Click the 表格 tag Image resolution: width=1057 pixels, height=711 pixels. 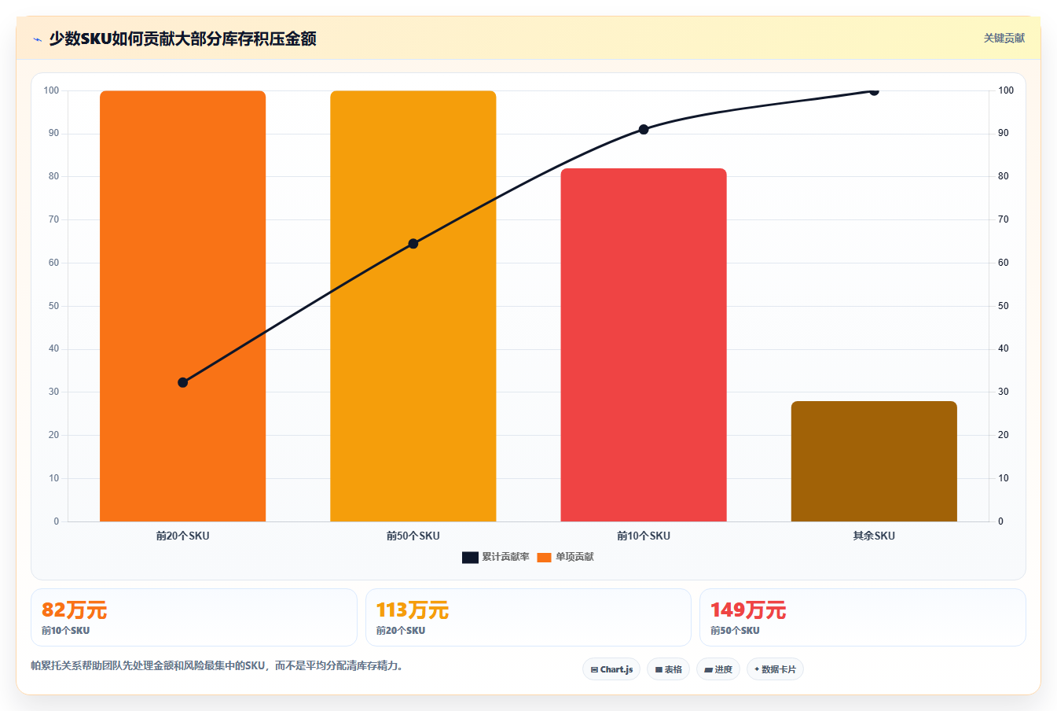pyautogui.click(x=668, y=669)
